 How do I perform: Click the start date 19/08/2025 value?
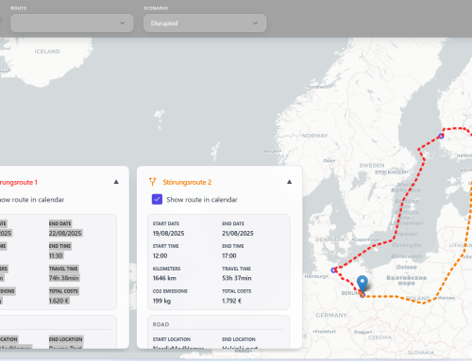(168, 233)
